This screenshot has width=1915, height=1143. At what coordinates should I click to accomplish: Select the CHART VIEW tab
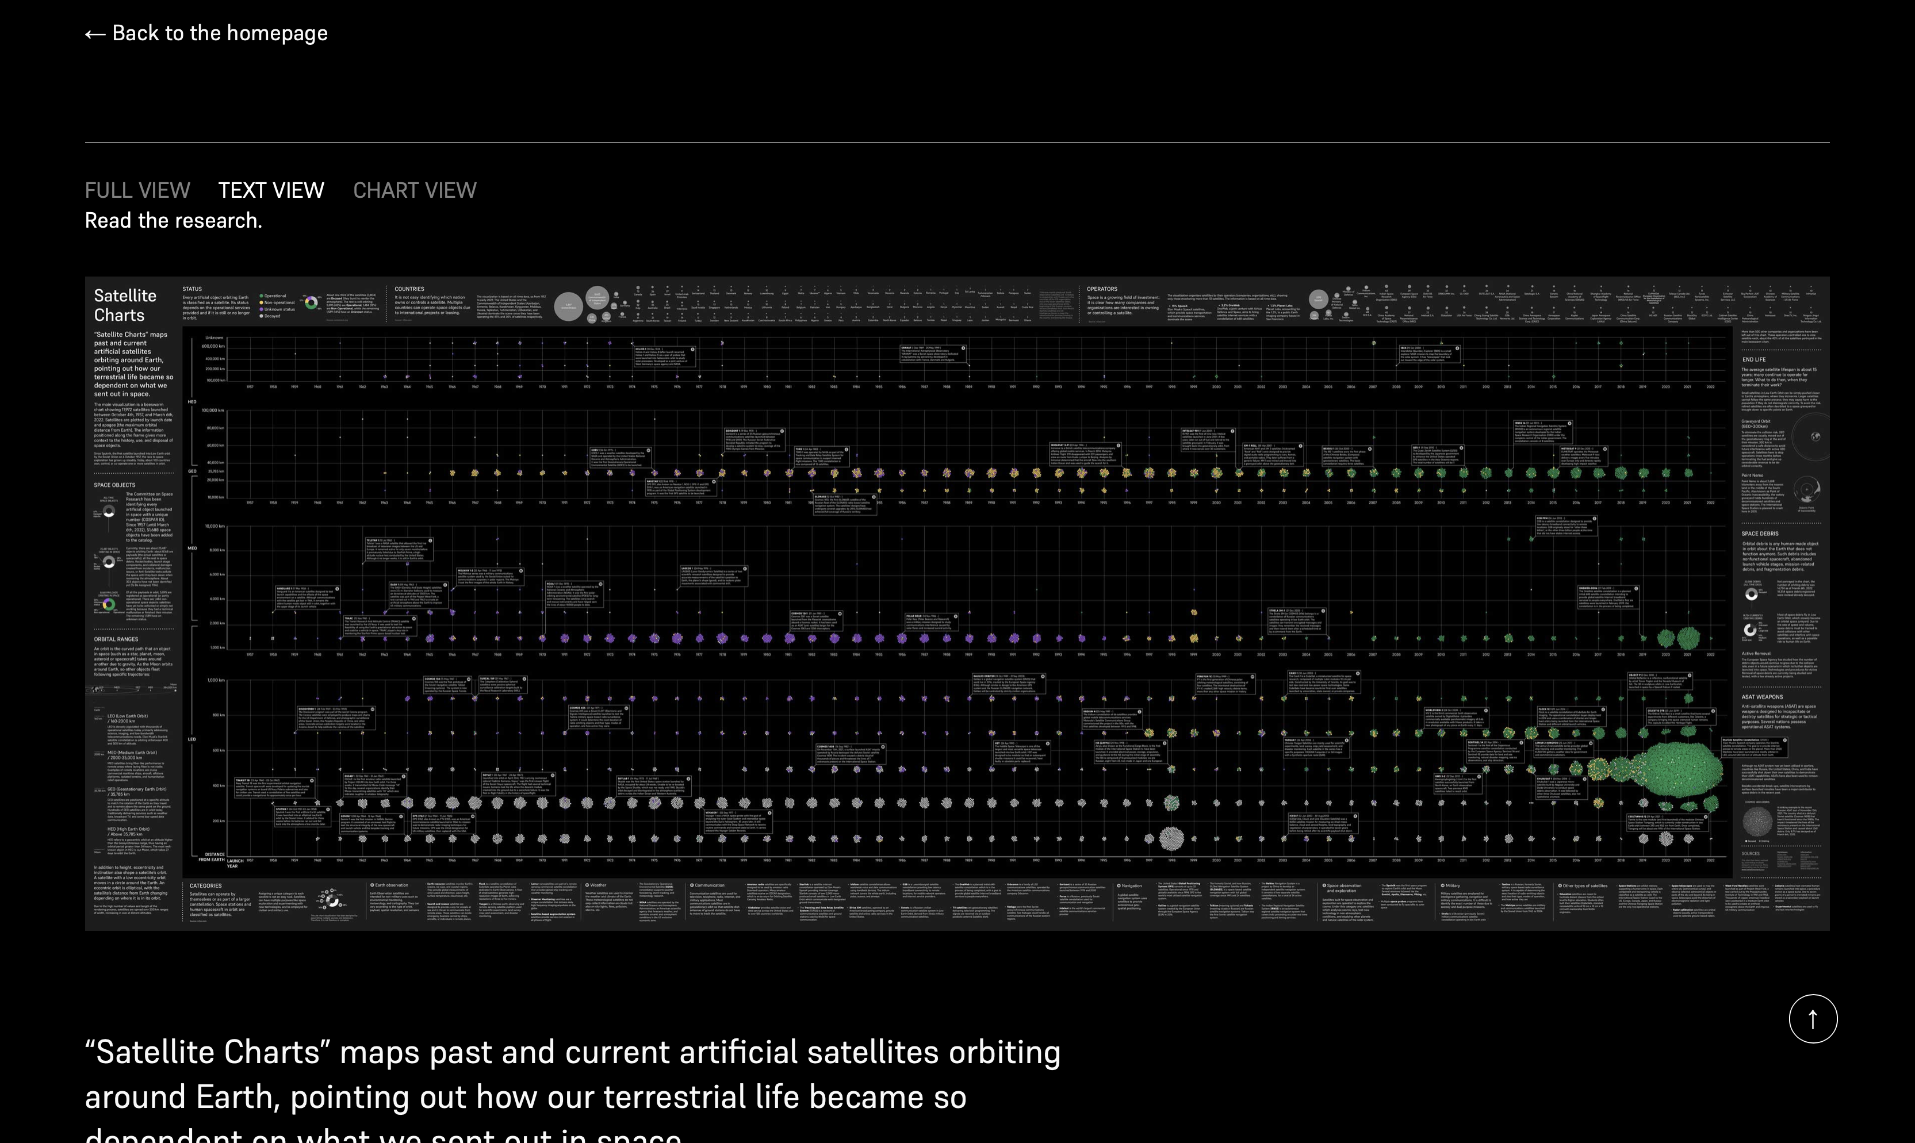tap(415, 190)
